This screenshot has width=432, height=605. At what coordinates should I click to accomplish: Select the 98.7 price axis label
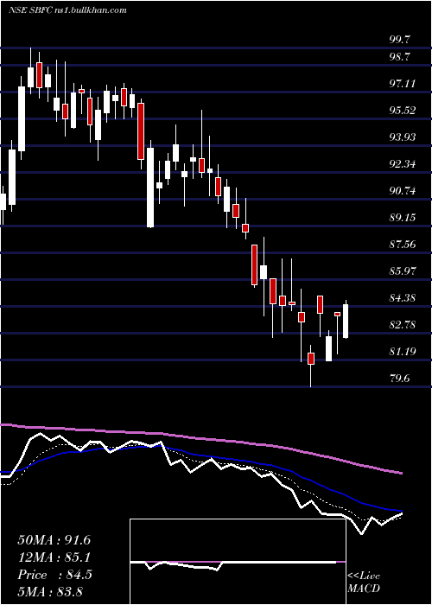(400, 57)
